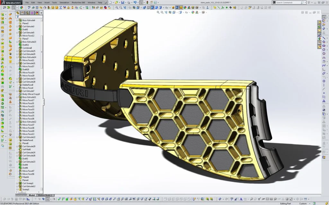This screenshot has height=205, width=329.
Task: Select the Zoom to Fit tool
Action: pos(158,12)
